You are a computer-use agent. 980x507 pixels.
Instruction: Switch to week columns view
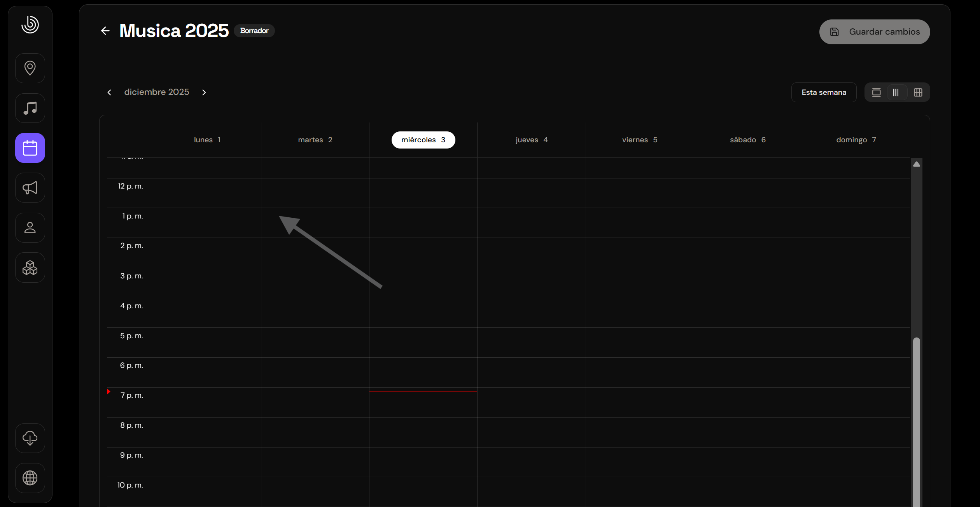[x=896, y=93]
